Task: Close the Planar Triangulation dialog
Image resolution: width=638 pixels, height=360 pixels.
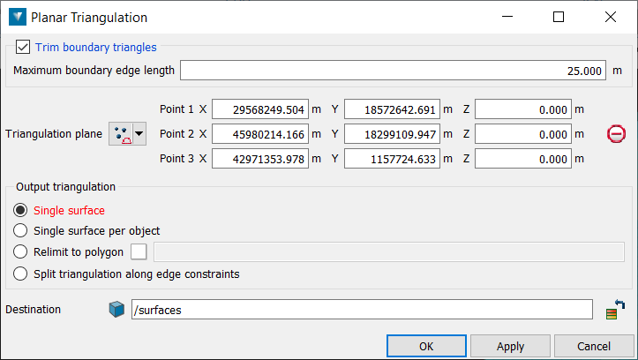Action: tap(611, 17)
